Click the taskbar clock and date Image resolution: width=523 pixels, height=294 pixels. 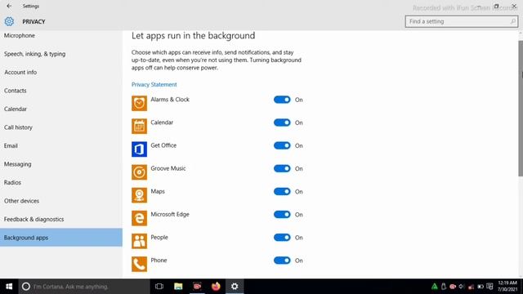pyautogui.click(x=507, y=287)
